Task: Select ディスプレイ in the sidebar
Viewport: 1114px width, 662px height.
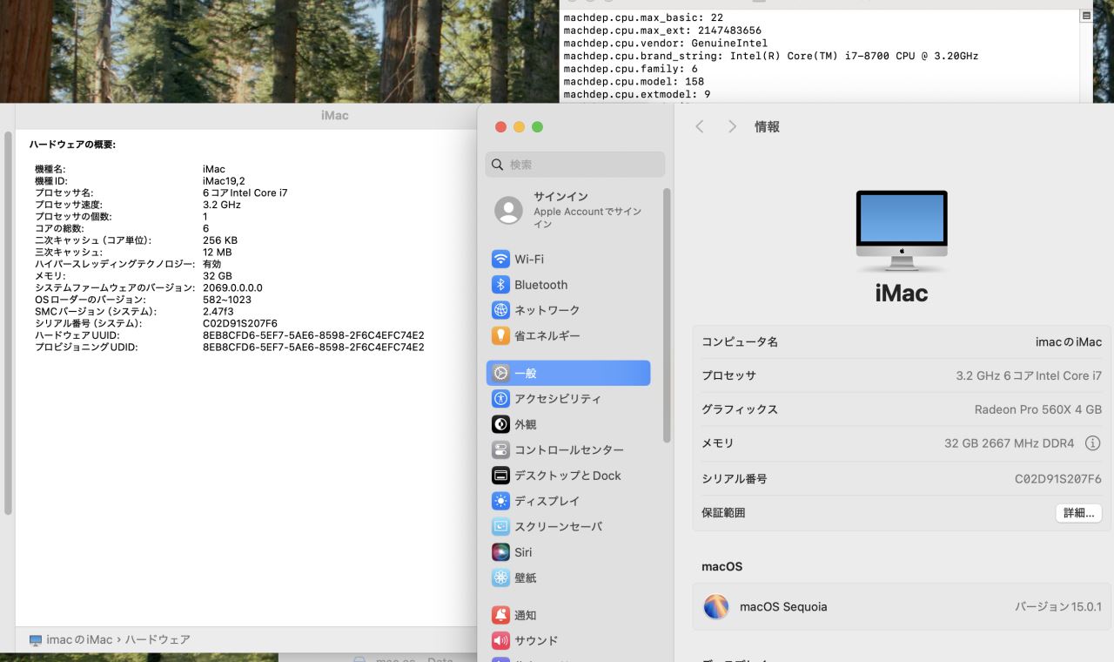Action: [x=547, y=501]
